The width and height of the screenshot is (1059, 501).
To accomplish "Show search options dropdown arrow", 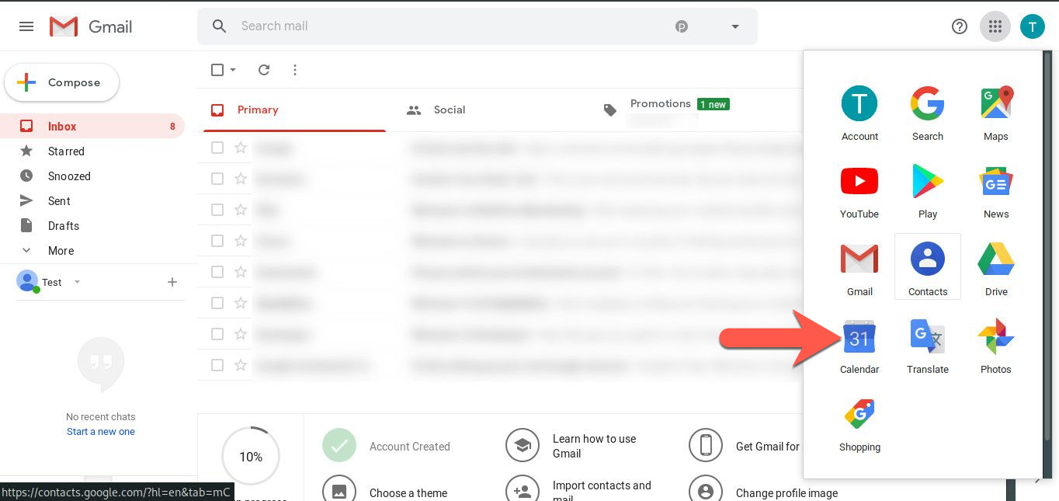I will tap(735, 26).
